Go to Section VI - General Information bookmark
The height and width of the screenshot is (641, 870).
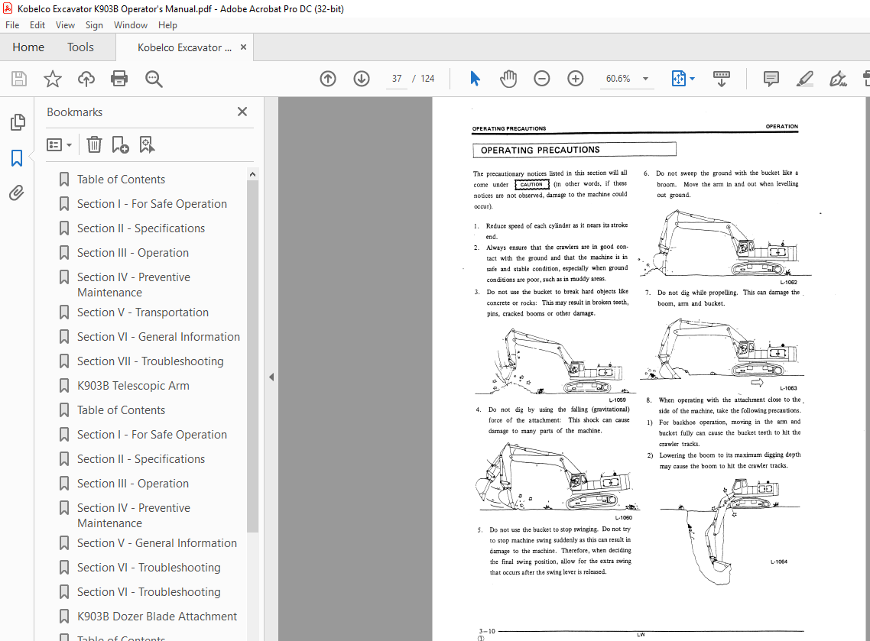point(158,337)
